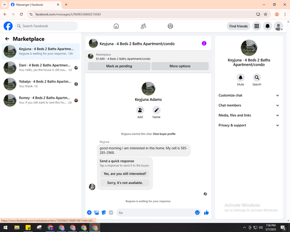Open Sticky Notes from the taskbar
Viewport: 290px width, 232px height.
pos(28,227)
